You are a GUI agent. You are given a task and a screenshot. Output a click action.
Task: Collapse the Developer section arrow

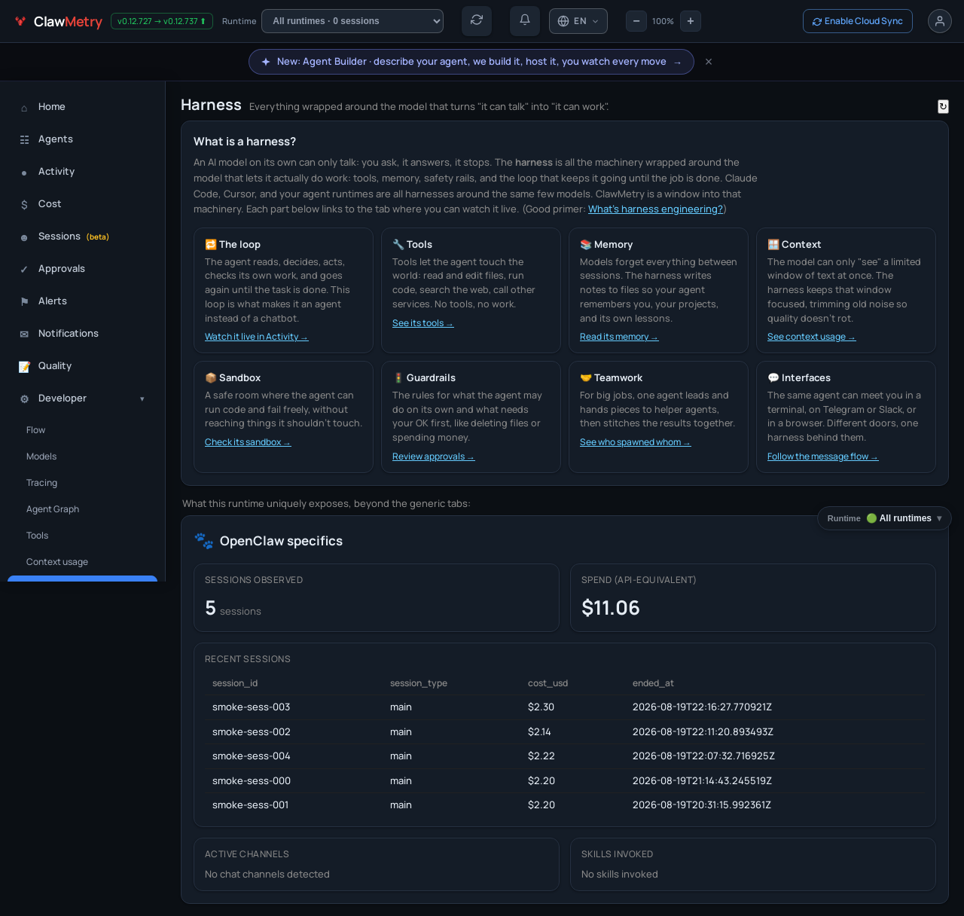(x=142, y=398)
